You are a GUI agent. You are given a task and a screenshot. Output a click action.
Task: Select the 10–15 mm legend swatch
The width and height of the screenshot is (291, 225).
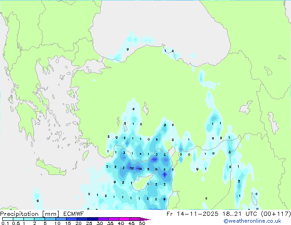[x=61, y=219]
